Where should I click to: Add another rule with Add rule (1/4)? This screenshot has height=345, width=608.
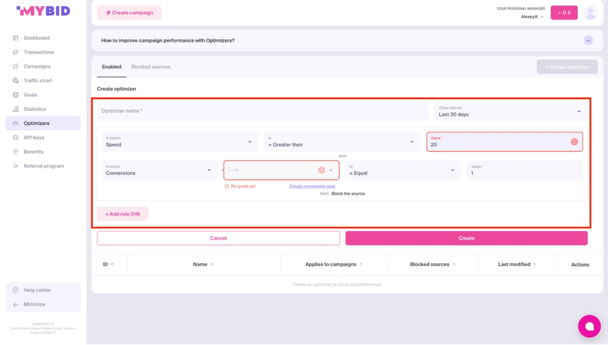point(122,214)
